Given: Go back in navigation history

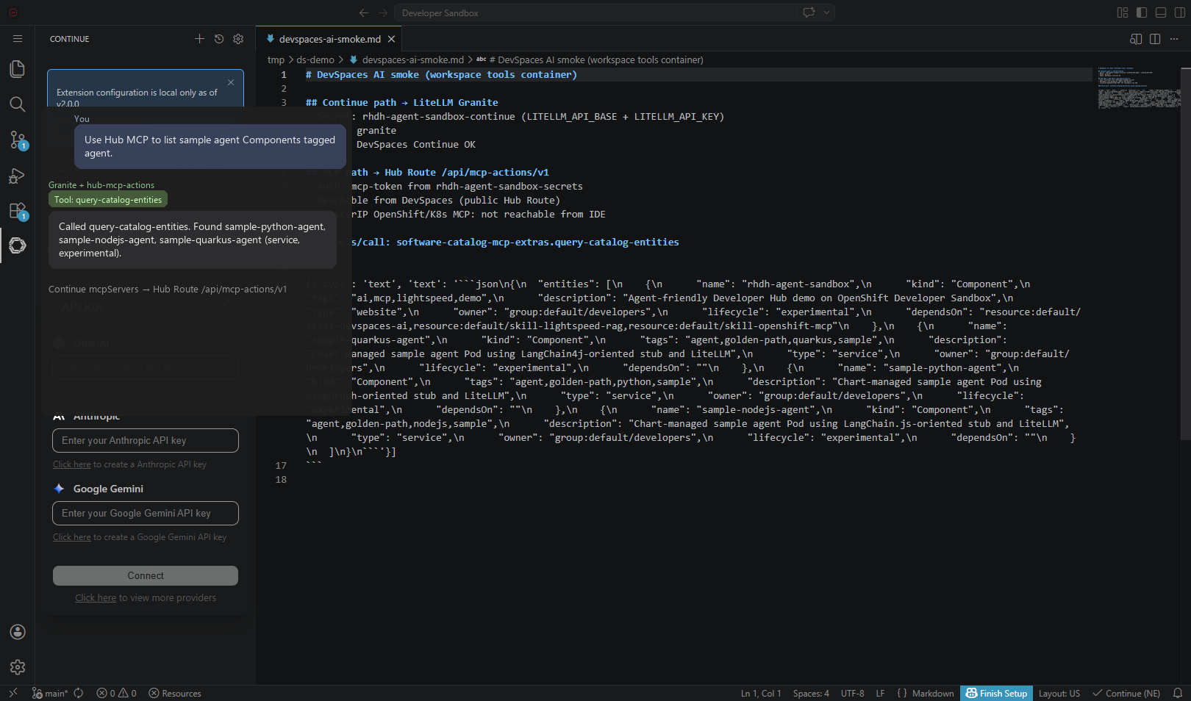Looking at the screenshot, I should 364,12.
